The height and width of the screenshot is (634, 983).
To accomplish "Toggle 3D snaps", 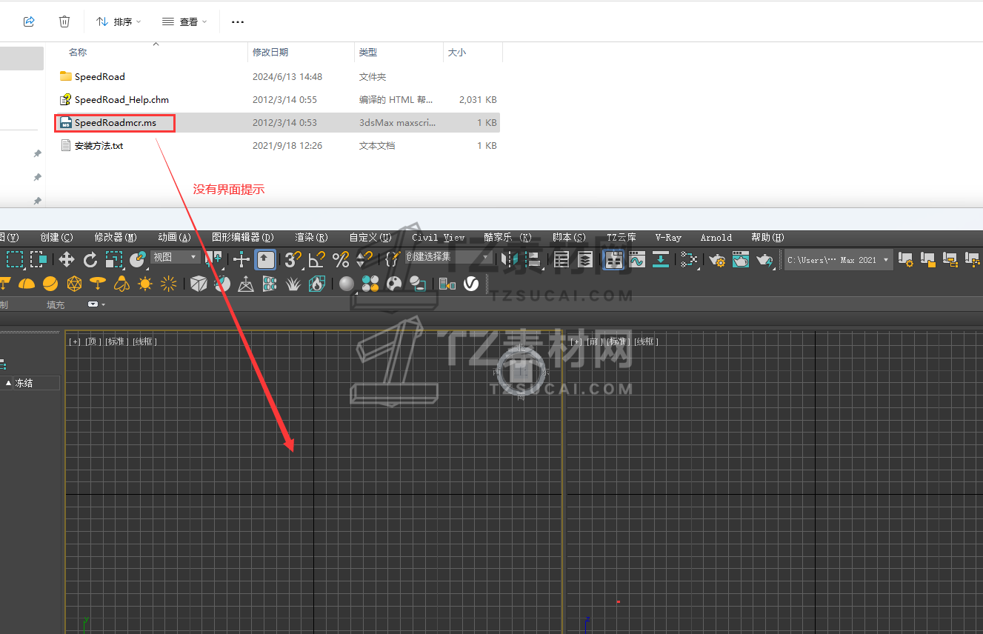I will [293, 259].
